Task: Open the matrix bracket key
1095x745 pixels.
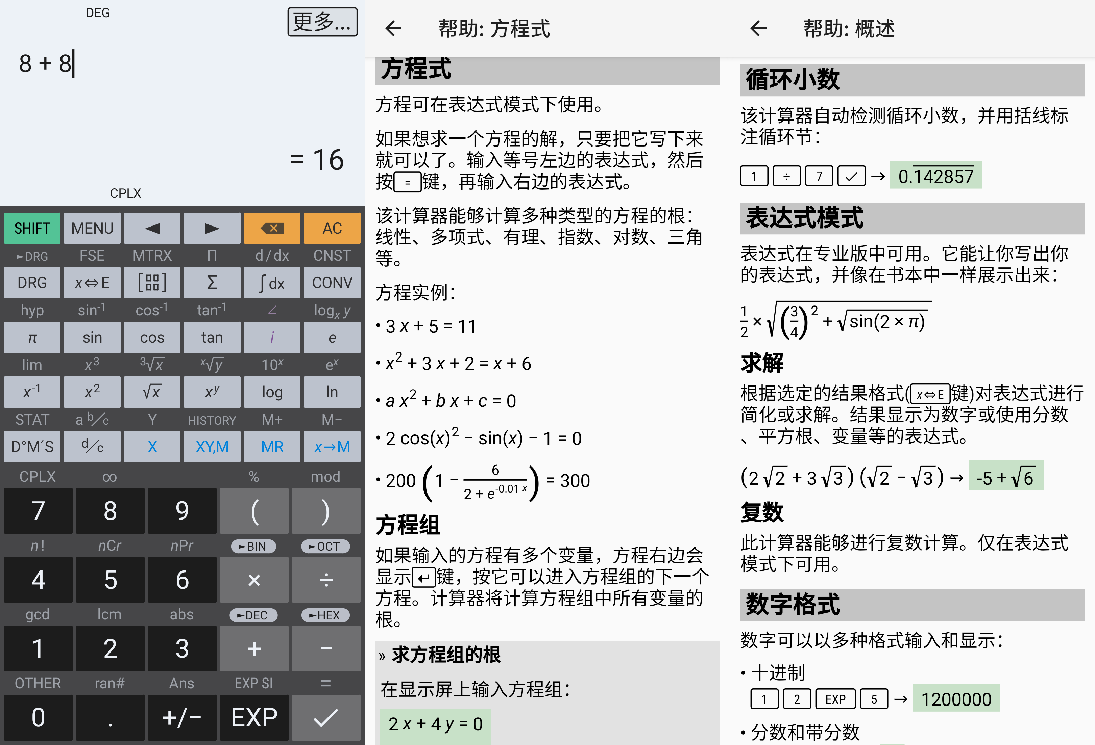Action: coord(152,283)
